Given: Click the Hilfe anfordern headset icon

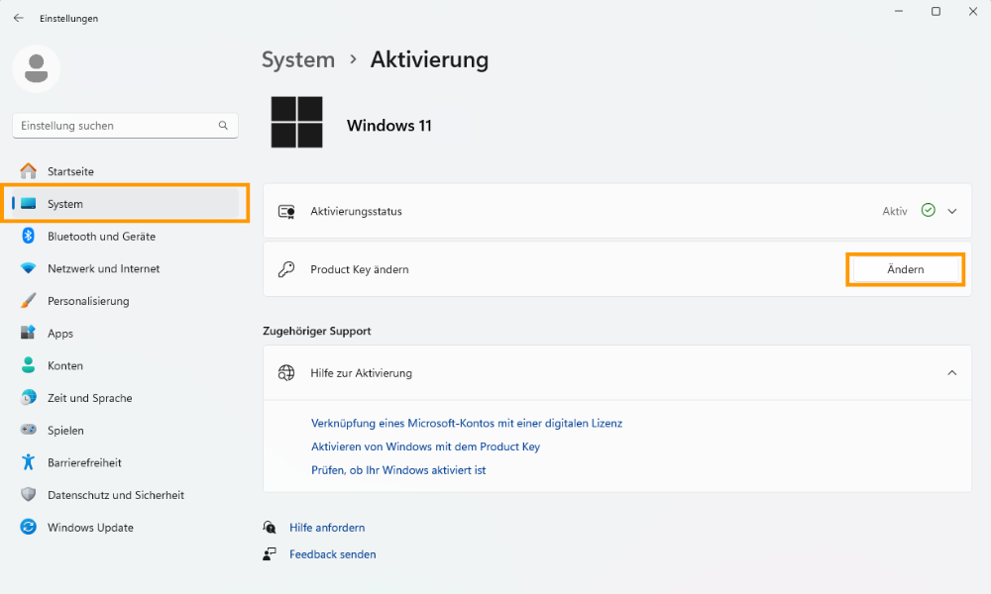Looking at the screenshot, I should coord(270,527).
